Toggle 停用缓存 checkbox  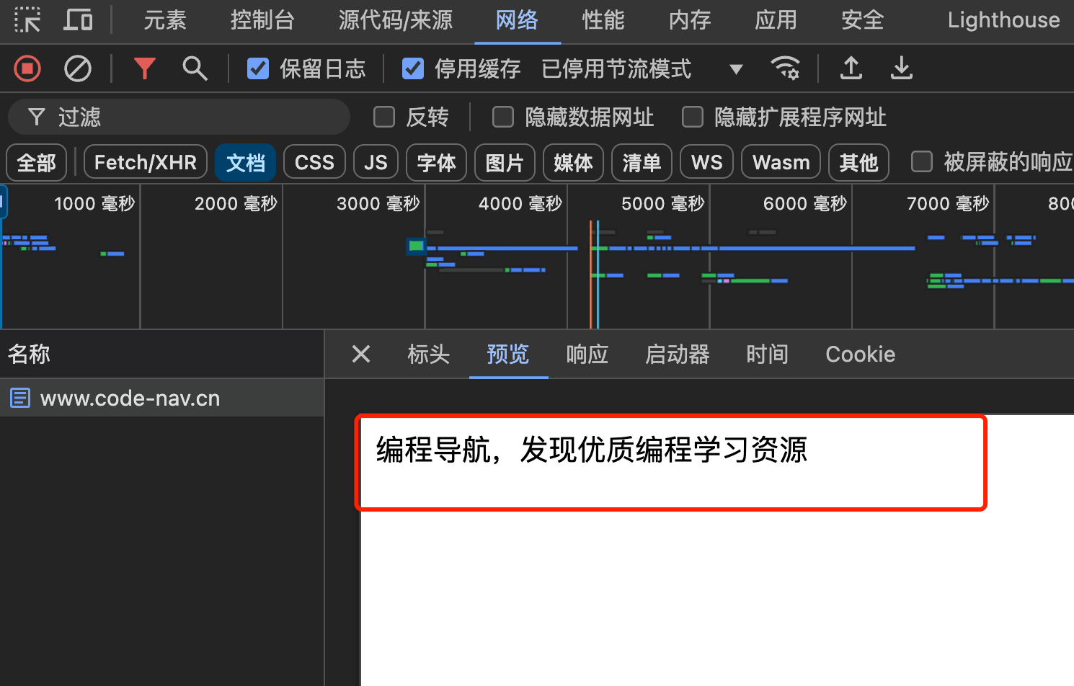pos(413,68)
